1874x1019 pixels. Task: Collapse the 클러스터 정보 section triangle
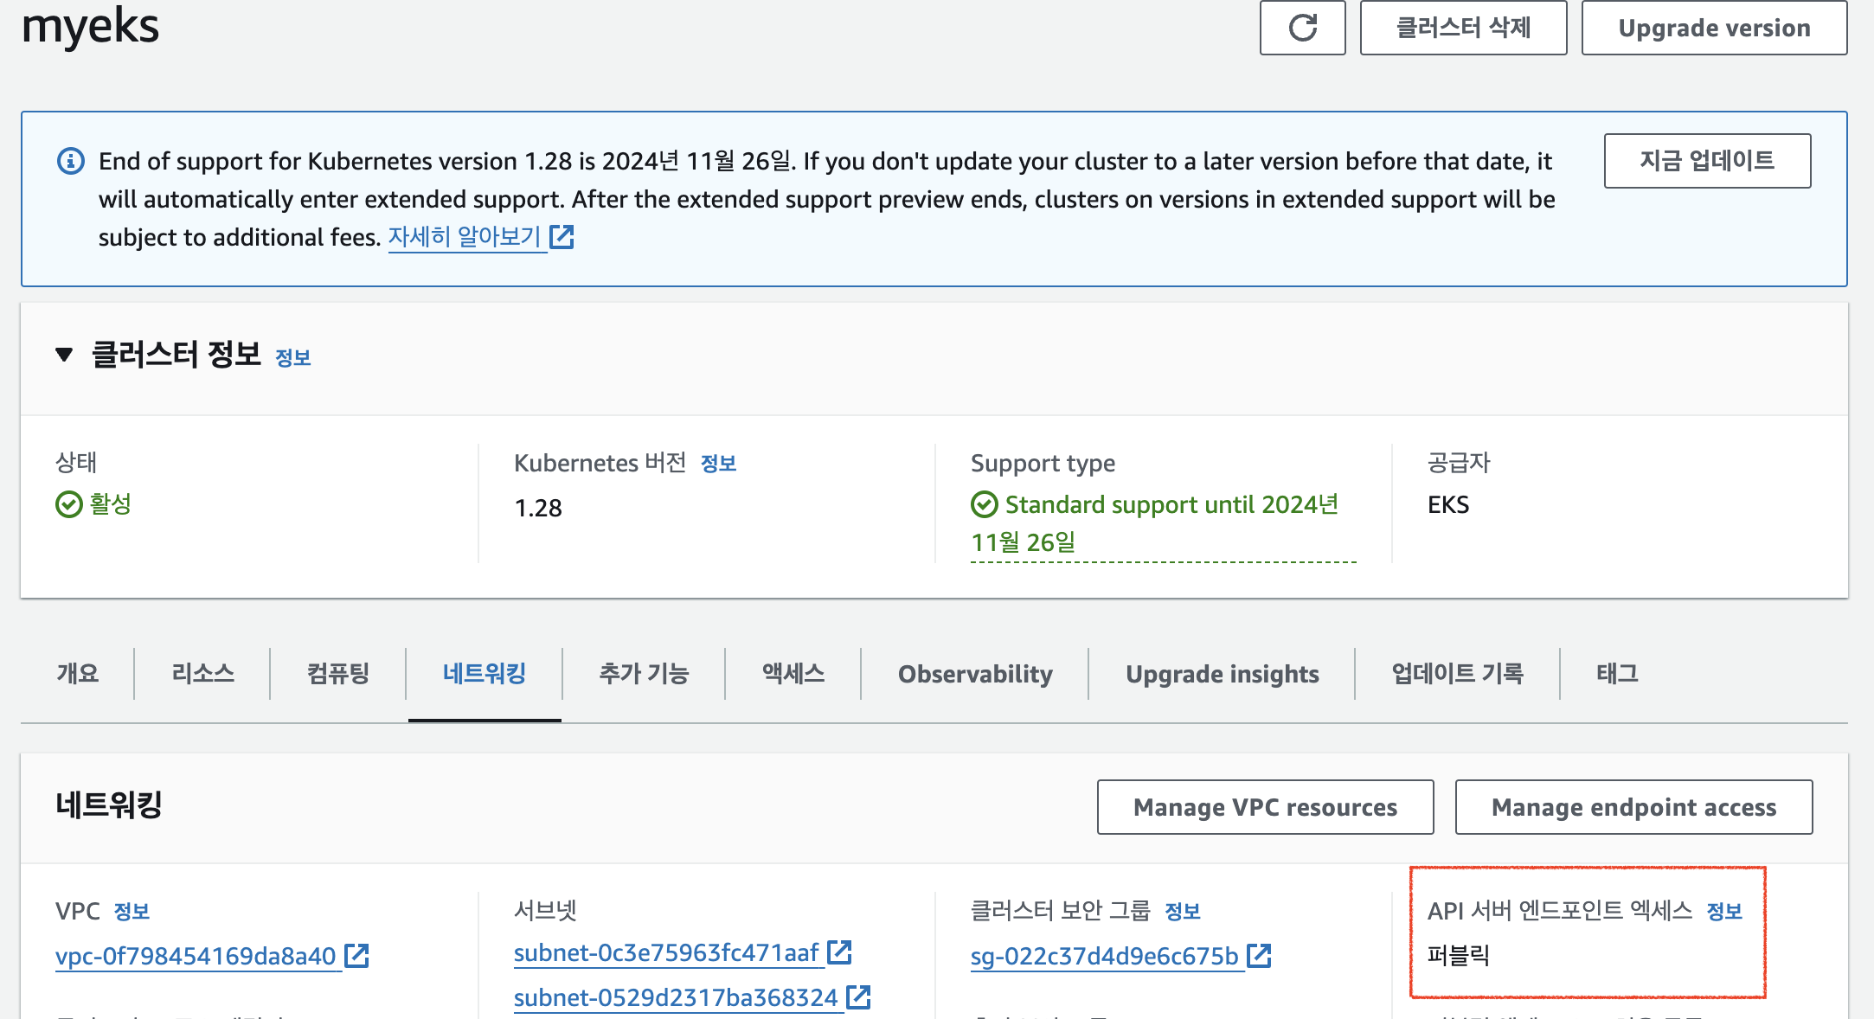(64, 355)
